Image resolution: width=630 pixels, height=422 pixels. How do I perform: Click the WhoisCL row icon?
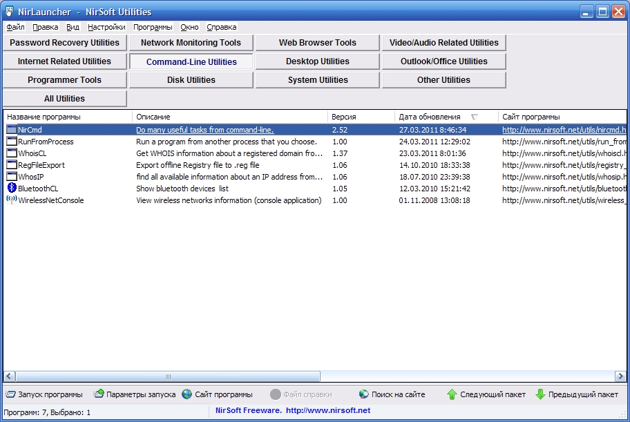(12, 153)
